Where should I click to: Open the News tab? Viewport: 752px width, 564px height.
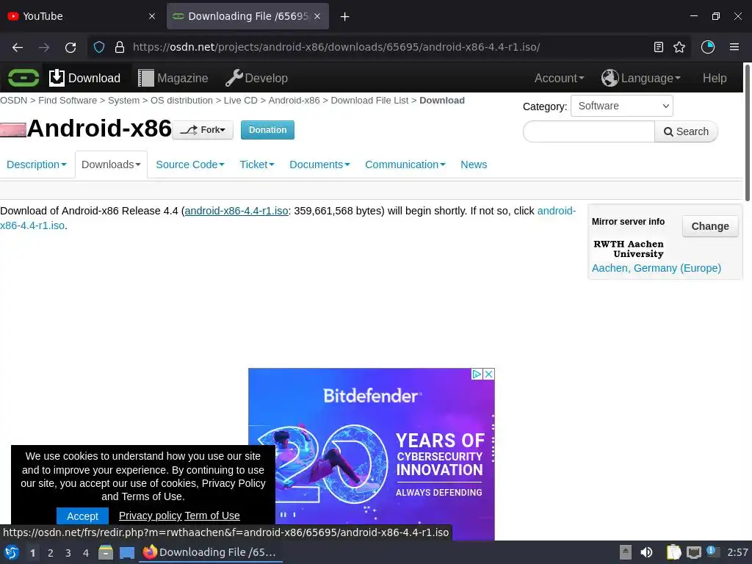(474, 164)
